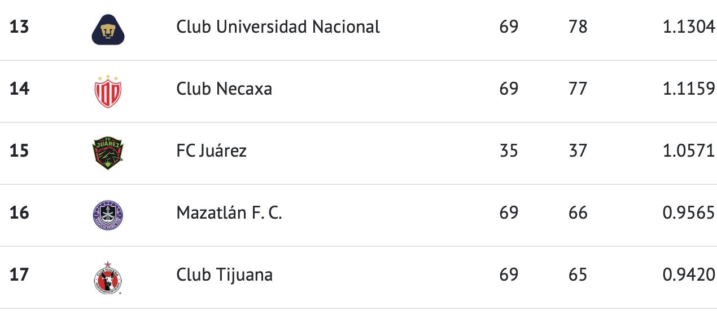The height and width of the screenshot is (315, 717).
Task: Click the 1.1304 quotient value
Action: 689,27
